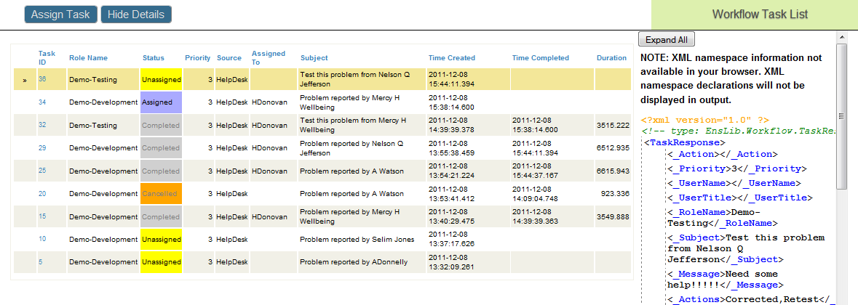Click the Role Name column header

[88, 58]
